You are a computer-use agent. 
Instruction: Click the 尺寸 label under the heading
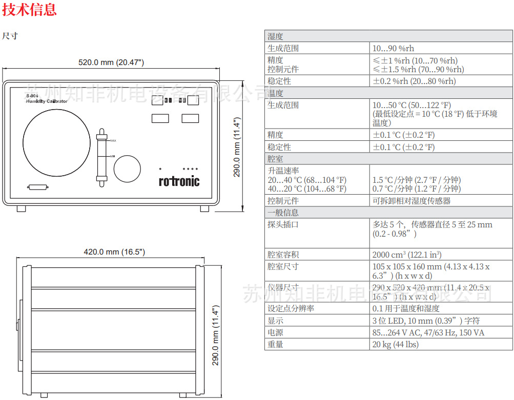click(10, 35)
